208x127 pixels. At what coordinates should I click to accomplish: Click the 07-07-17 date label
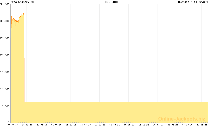click(x=13, y=125)
